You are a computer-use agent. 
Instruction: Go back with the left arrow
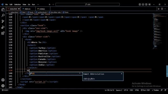[50, 4]
